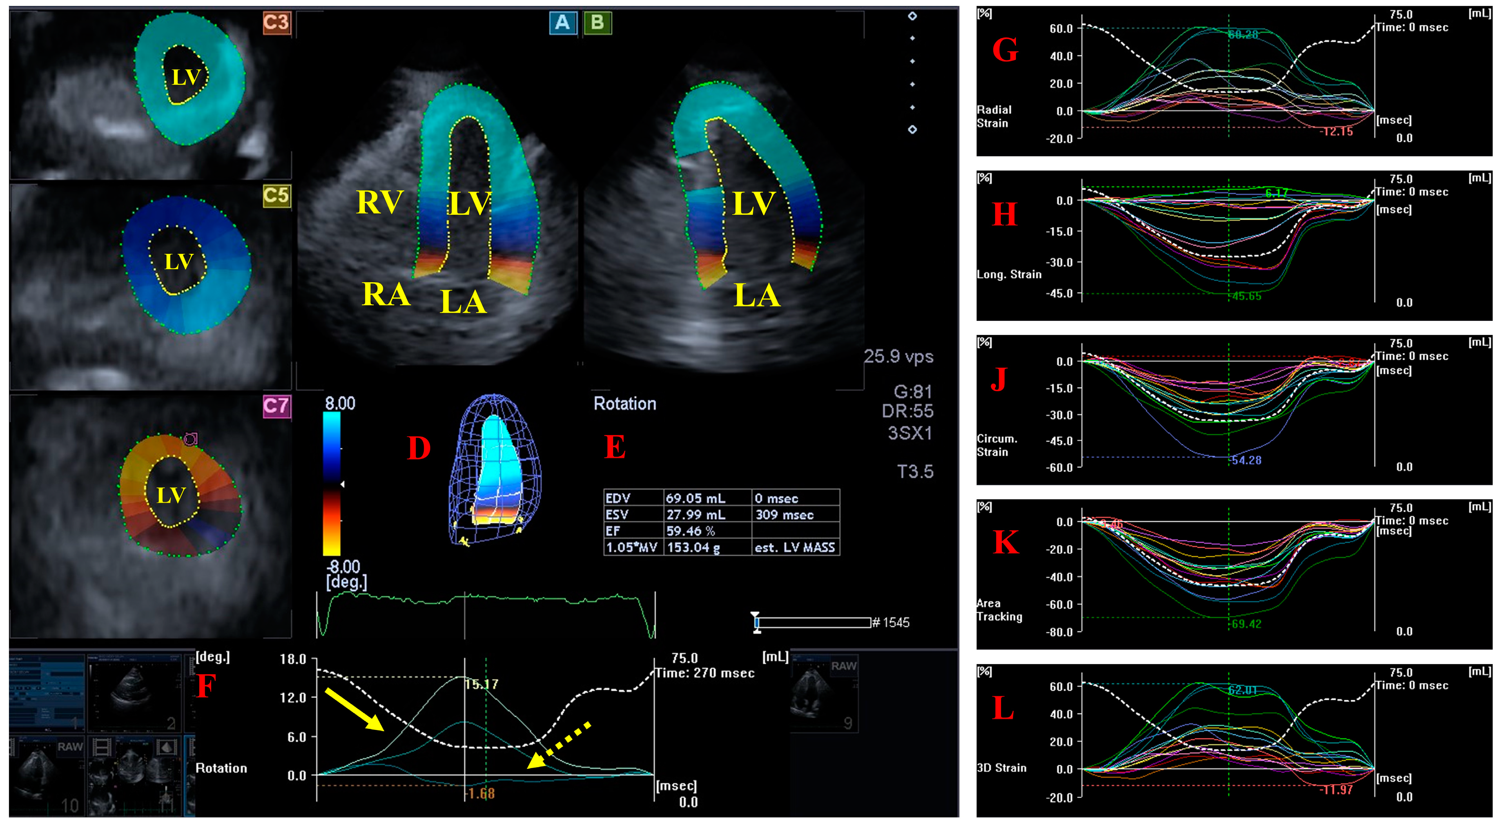Click the Radial Strain graph label

994,116
